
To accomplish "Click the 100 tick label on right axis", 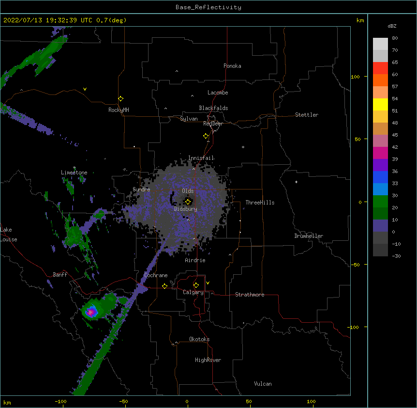I will click(355, 77).
